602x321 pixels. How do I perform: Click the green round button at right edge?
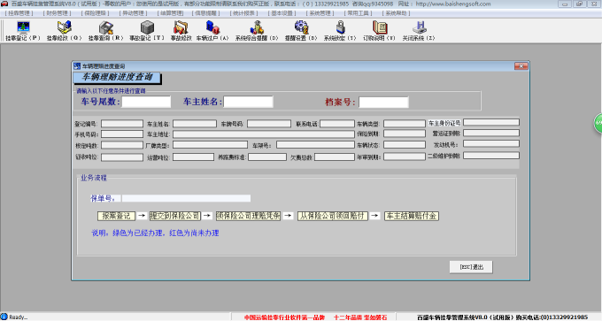pos(598,123)
